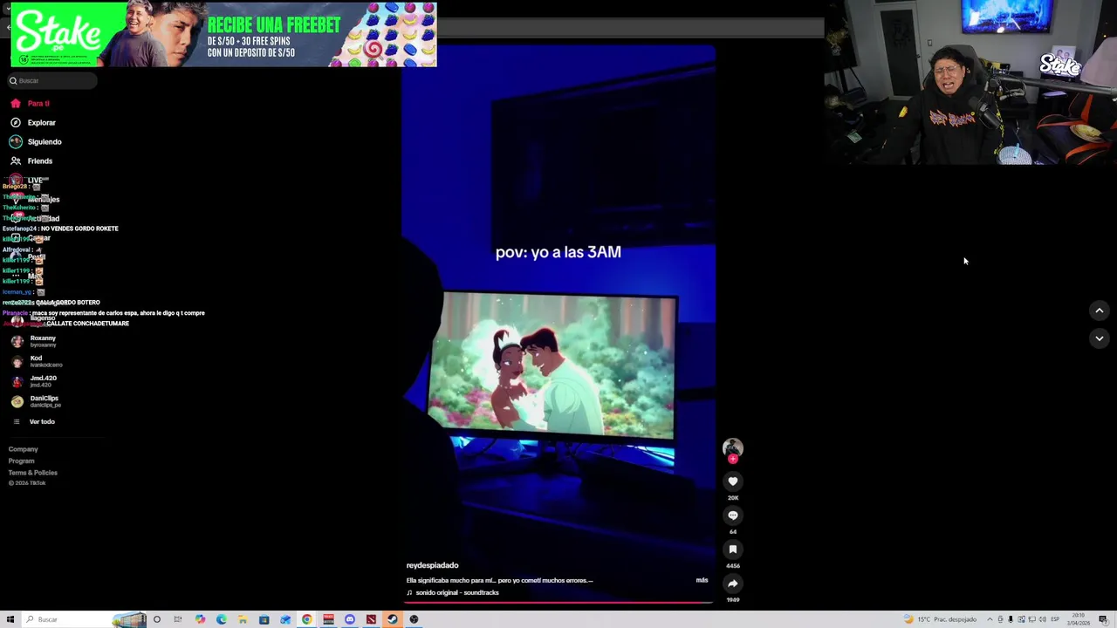Switch ESP input language indicator
Image resolution: width=1117 pixels, height=628 pixels.
coord(1055,619)
